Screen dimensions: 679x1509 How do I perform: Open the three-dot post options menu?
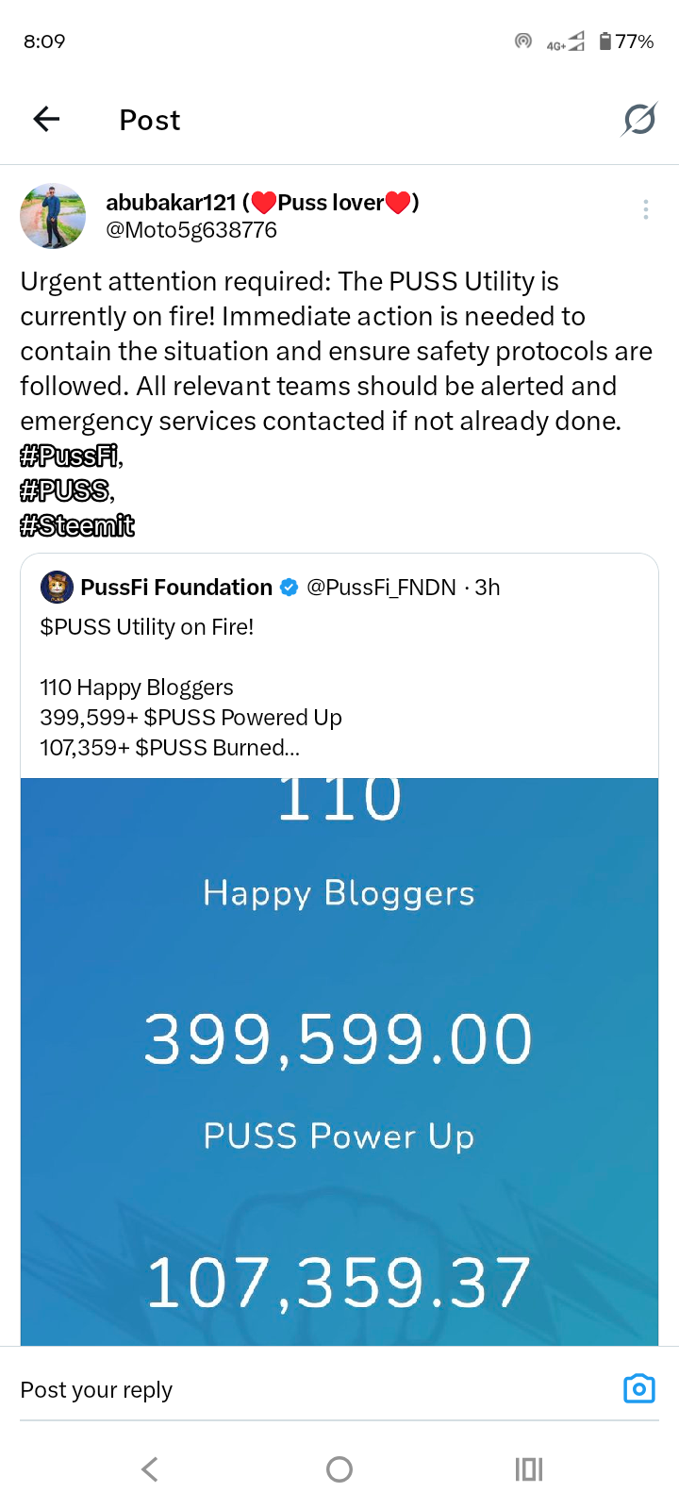(646, 209)
